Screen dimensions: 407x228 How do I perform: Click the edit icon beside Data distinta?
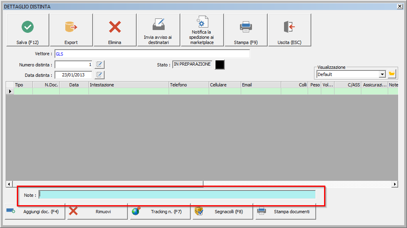point(99,75)
